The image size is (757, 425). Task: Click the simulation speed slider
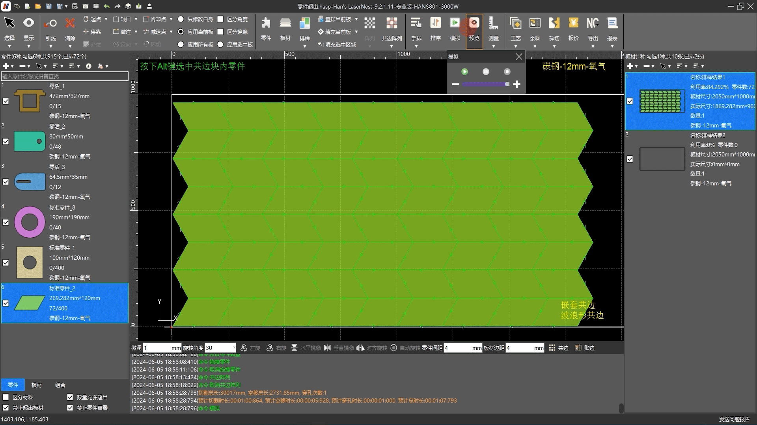485,84
